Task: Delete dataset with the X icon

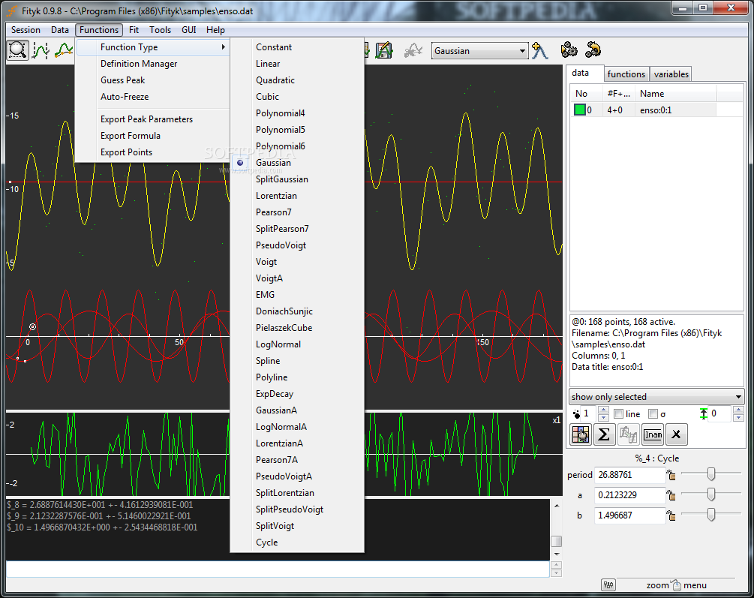Action: pos(676,434)
